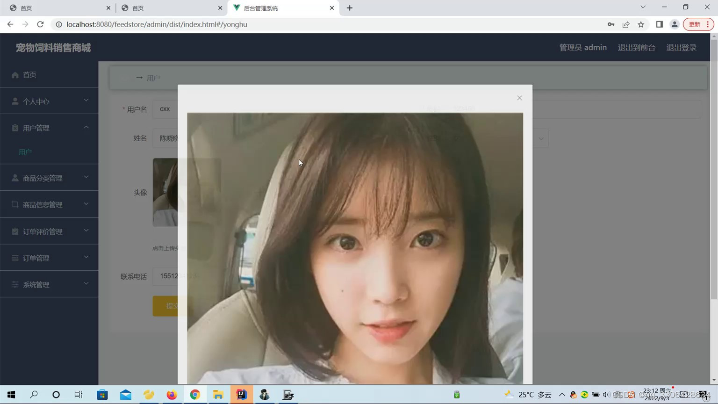Click 退出登录 to log out

tap(681, 48)
